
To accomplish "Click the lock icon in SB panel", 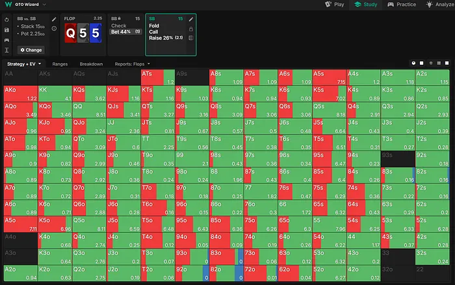I will (x=191, y=29).
